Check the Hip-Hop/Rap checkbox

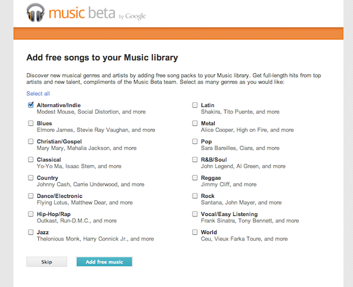[x=30, y=214]
